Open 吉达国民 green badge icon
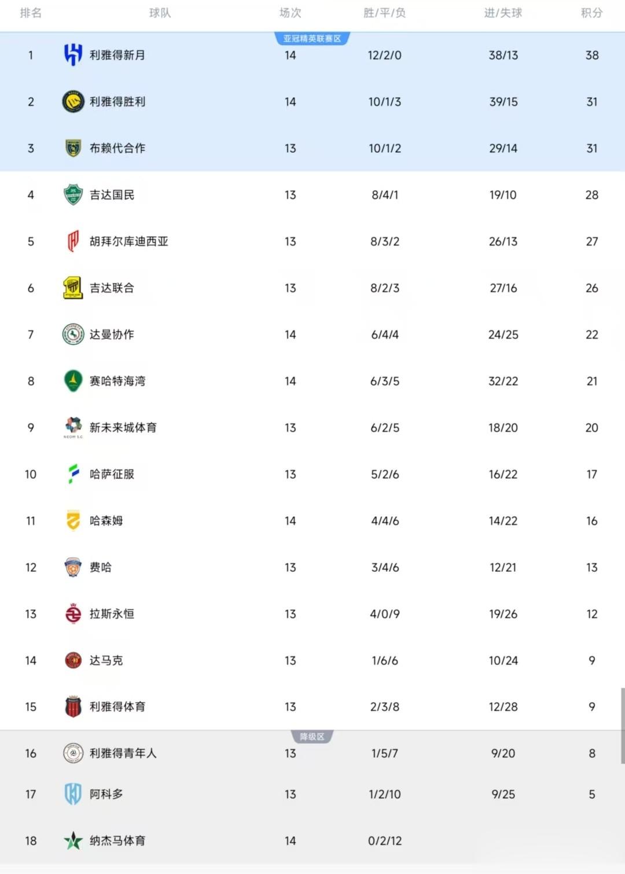The image size is (625, 874). tap(73, 195)
